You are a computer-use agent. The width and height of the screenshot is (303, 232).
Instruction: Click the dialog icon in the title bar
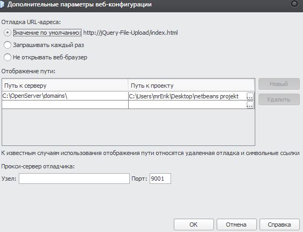[x=2, y=4]
